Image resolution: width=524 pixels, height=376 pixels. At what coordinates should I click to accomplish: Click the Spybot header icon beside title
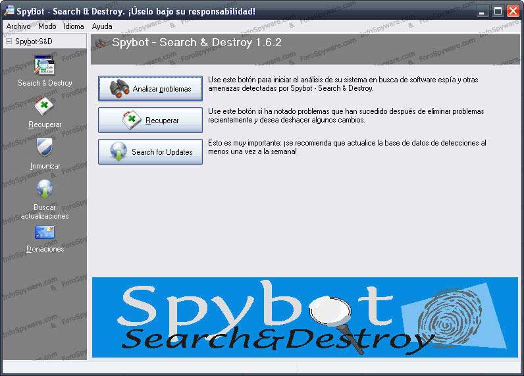[x=100, y=43]
